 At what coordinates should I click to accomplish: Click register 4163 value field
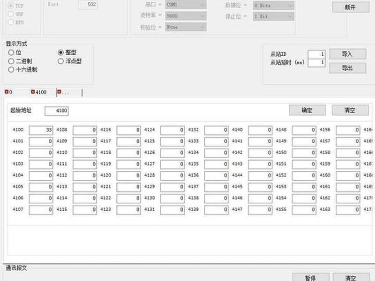pyautogui.click(x=348, y=210)
